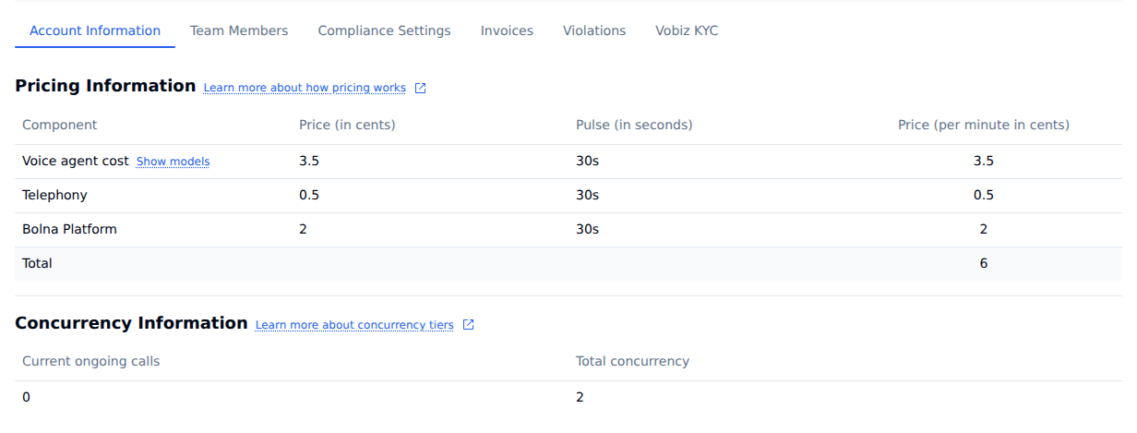
Task: Open the Account Information tab
Action: tap(95, 30)
